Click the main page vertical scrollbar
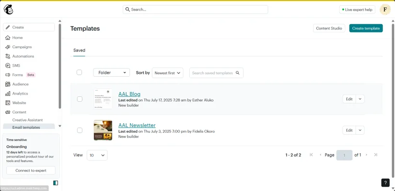395x191 pixels. (393, 101)
